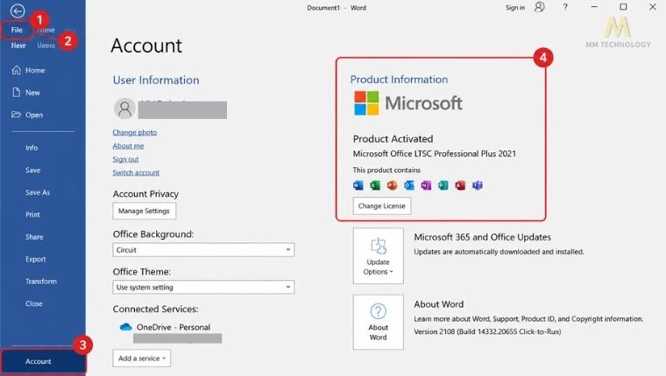Open the Account page
666x376 pixels.
(x=43, y=362)
